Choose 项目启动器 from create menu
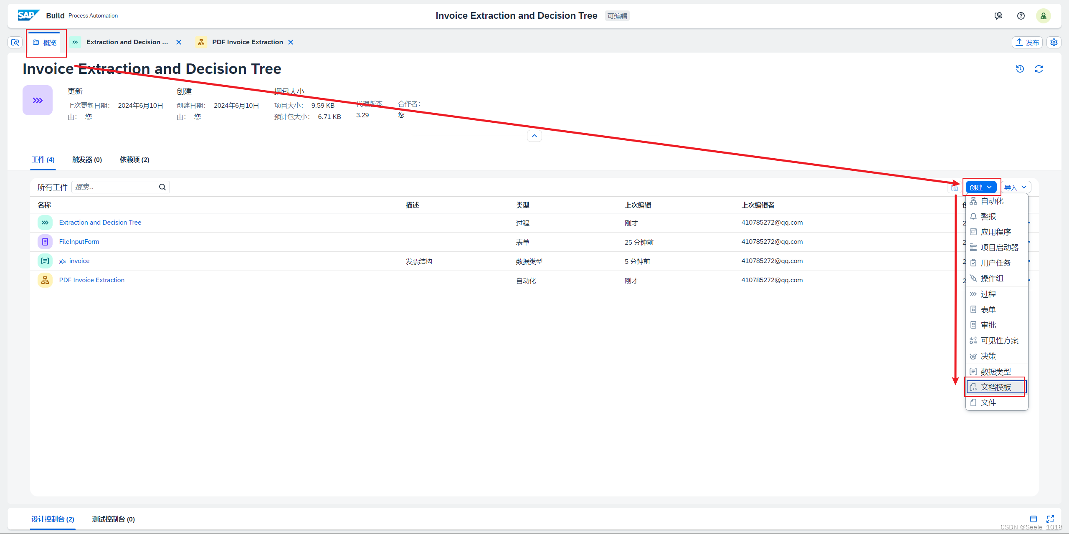This screenshot has width=1069, height=534. tap(997, 248)
